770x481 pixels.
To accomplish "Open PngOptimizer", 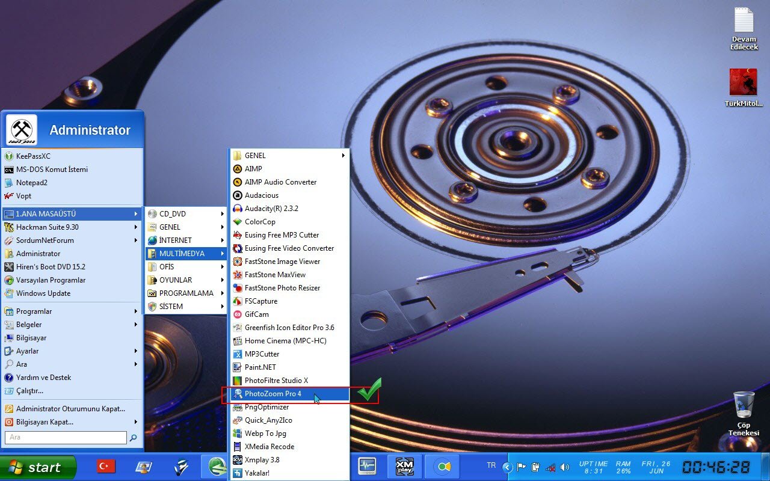I will (x=289, y=407).
